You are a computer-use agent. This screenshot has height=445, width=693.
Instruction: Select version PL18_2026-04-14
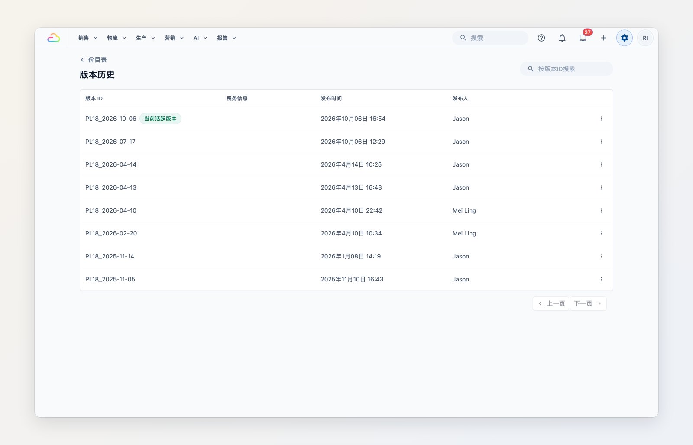(x=111, y=164)
